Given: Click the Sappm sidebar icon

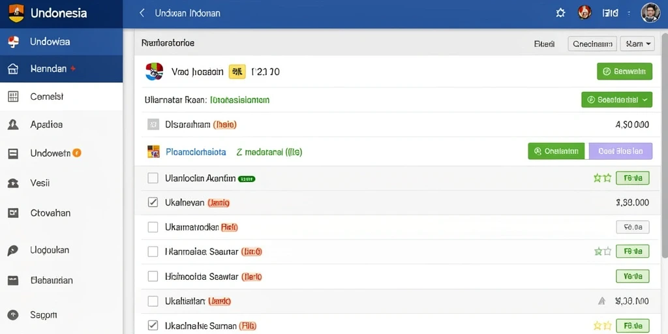Looking at the screenshot, I should click(13, 315).
